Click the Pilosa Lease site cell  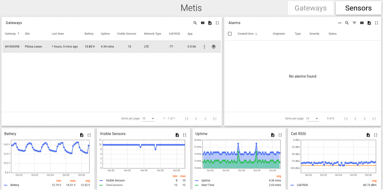click(x=33, y=47)
